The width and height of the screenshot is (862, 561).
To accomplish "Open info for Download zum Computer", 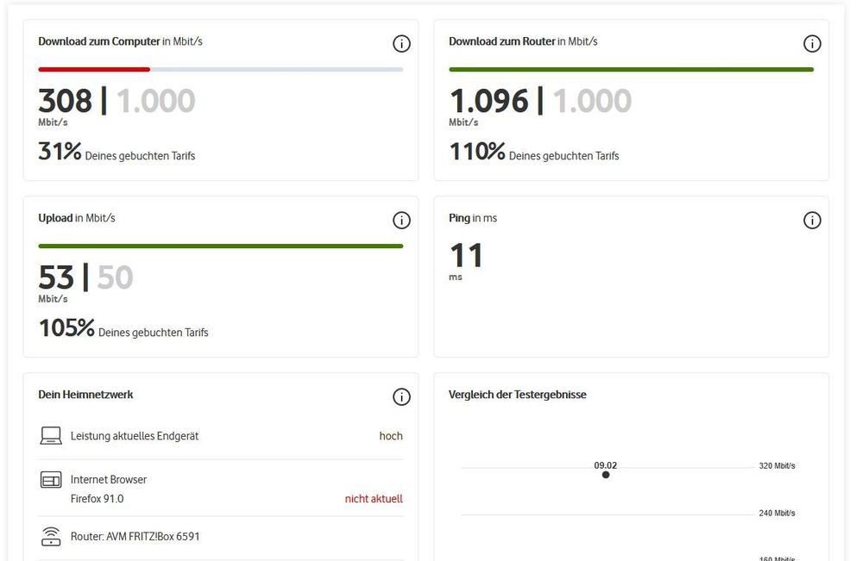I will coord(401,43).
